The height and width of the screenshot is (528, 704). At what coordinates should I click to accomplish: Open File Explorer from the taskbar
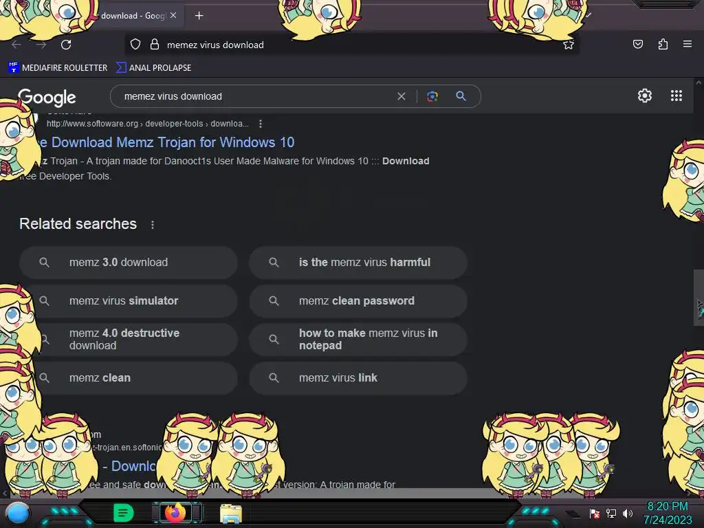click(x=231, y=514)
